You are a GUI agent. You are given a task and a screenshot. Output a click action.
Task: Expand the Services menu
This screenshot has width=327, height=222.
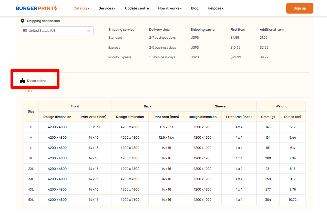(x=107, y=8)
